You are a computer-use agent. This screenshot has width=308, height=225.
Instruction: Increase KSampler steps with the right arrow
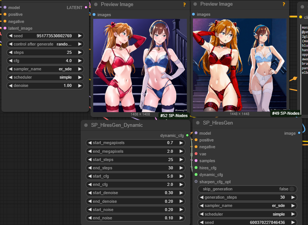80,52
